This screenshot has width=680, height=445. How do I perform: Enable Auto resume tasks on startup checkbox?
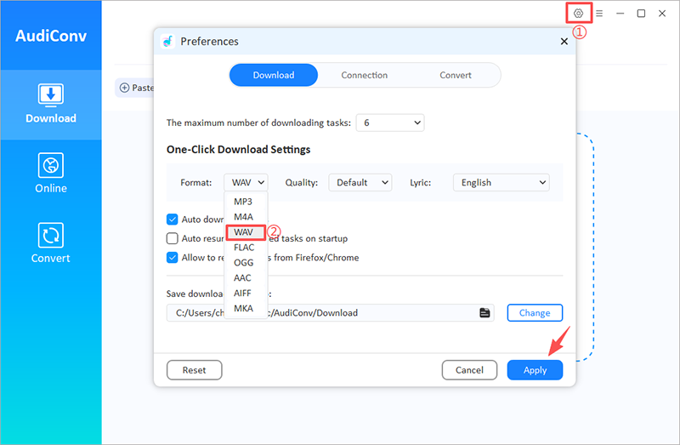coord(173,238)
